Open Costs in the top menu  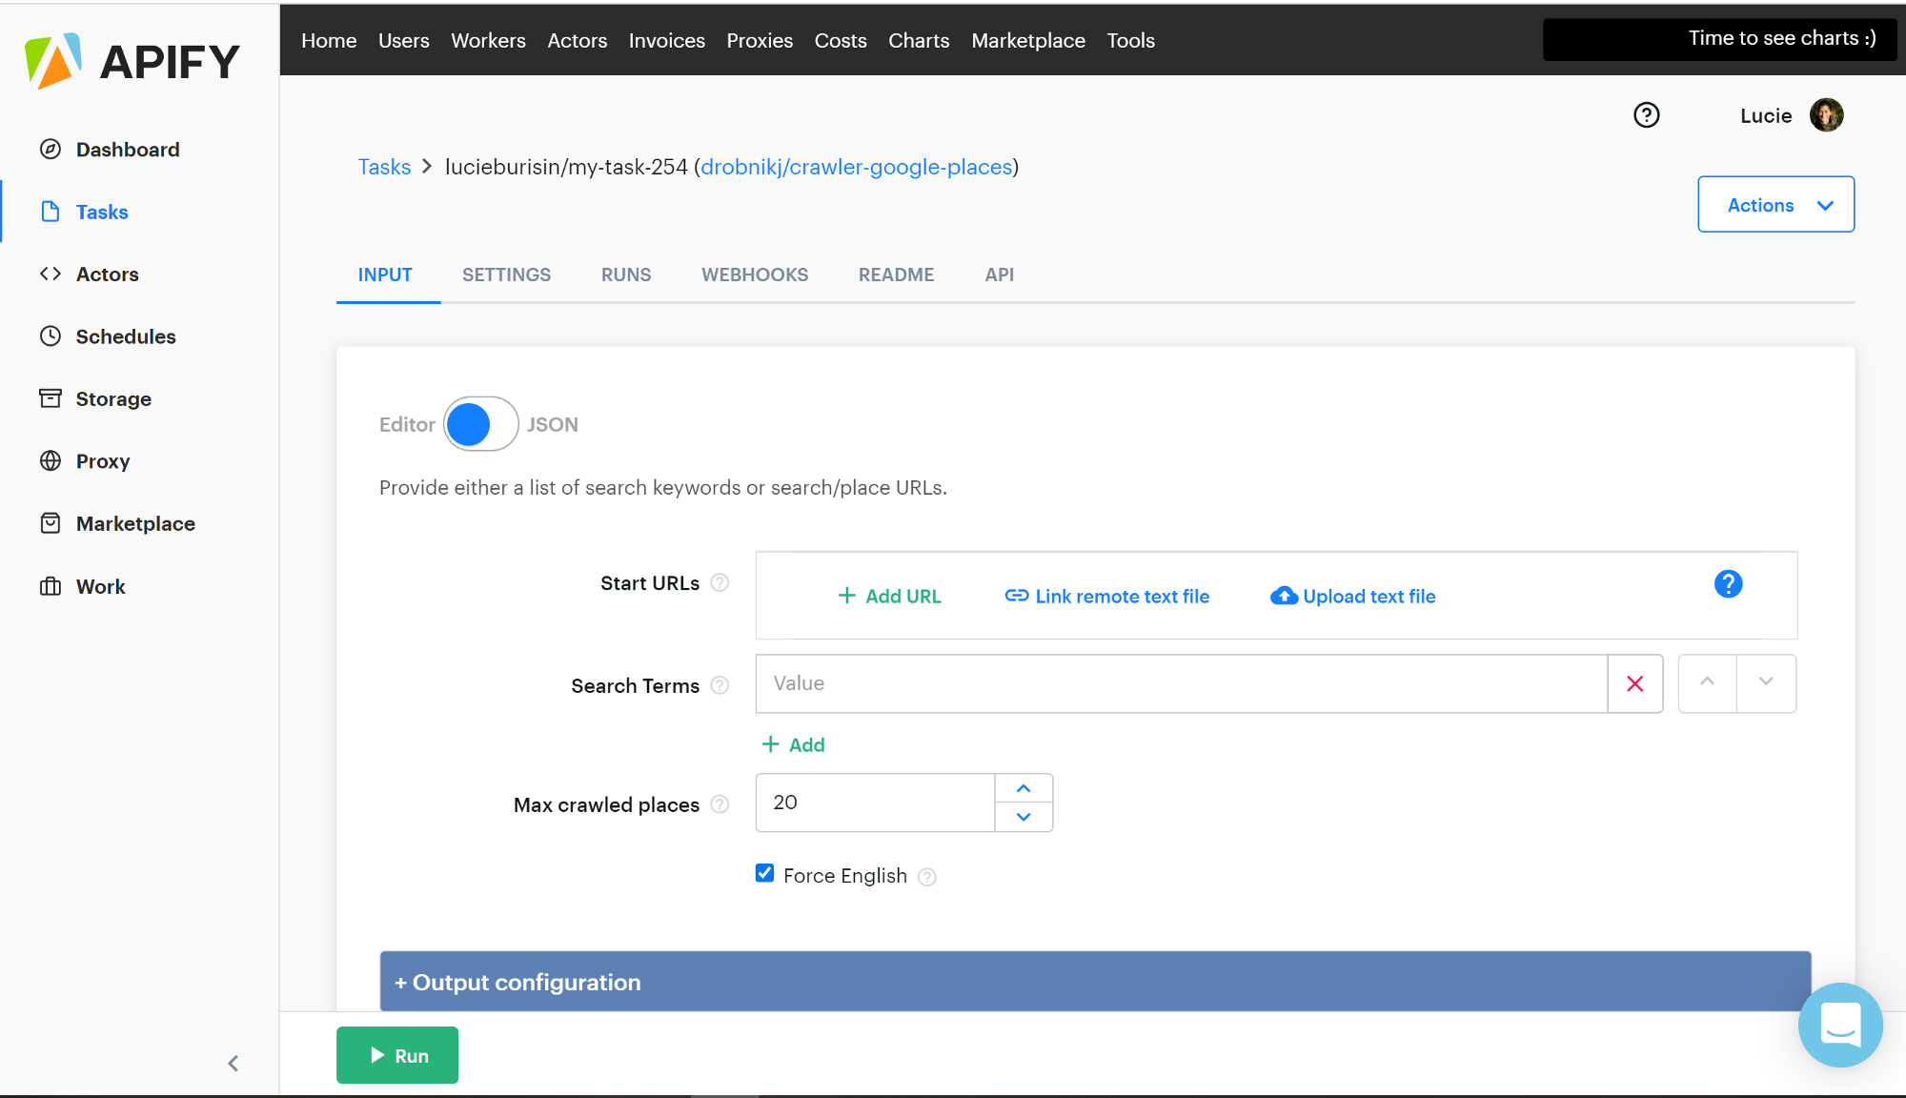(x=840, y=40)
